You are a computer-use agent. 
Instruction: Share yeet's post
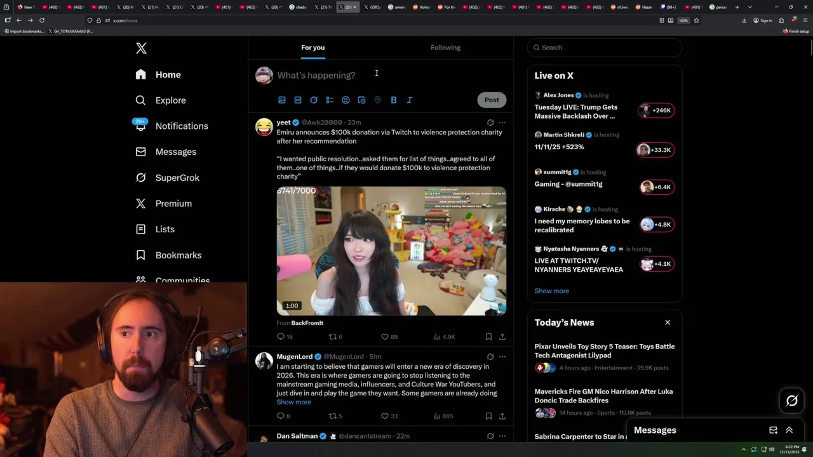502,337
